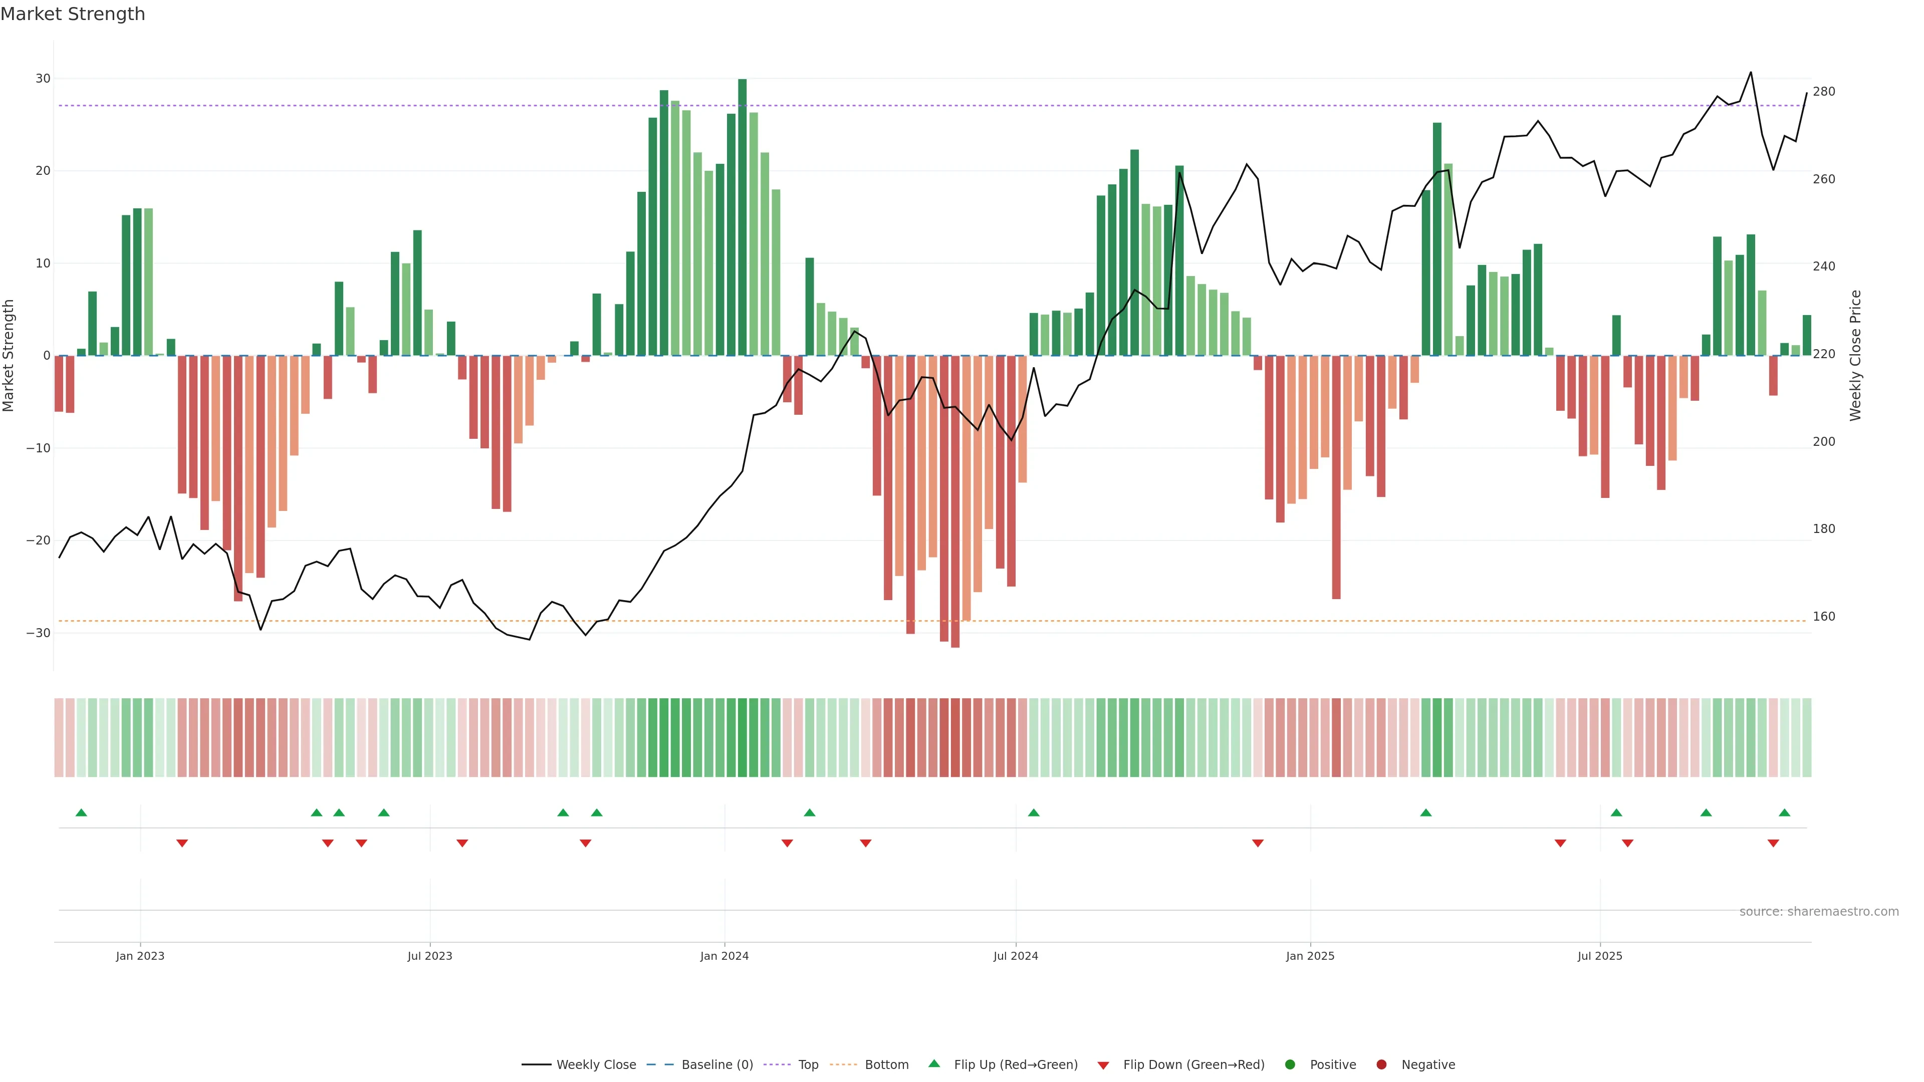Click the Jul 2025 x-axis label
The height and width of the screenshot is (1082, 1924).
pos(1600,956)
